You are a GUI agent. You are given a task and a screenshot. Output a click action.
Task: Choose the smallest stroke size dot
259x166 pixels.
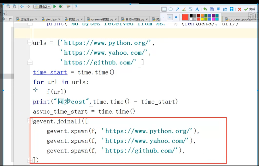pyautogui.click(x=164, y=17)
